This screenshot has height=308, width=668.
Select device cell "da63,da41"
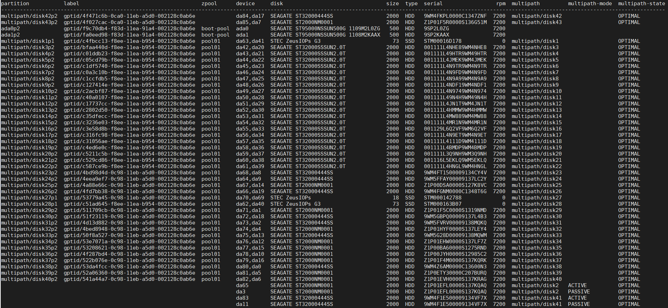[250, 41]
